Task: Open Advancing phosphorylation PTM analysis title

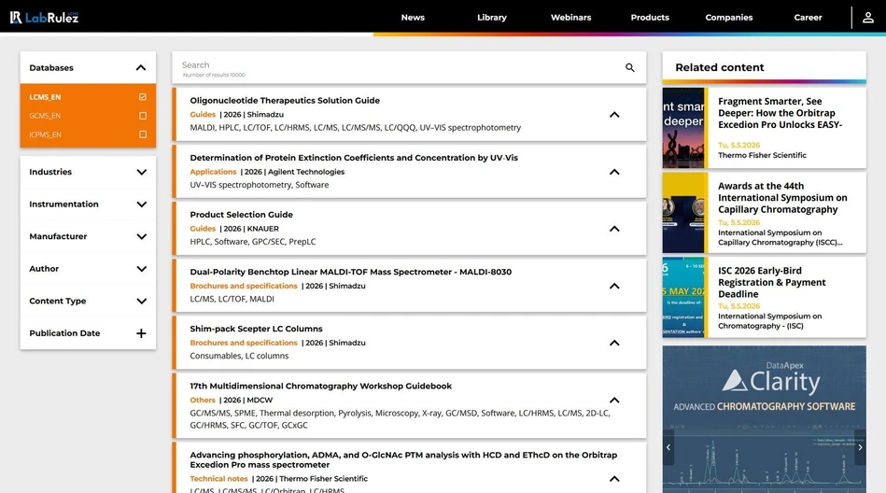Action: (x=403, y=459)
